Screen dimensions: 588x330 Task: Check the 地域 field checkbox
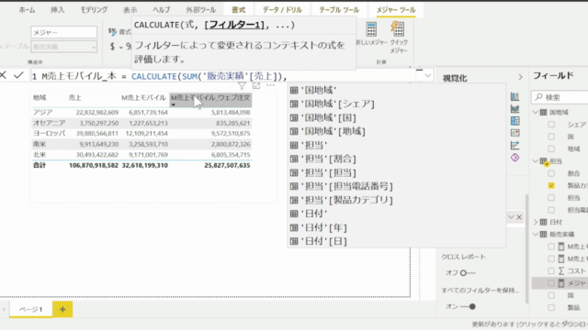(x=551, y=148)
